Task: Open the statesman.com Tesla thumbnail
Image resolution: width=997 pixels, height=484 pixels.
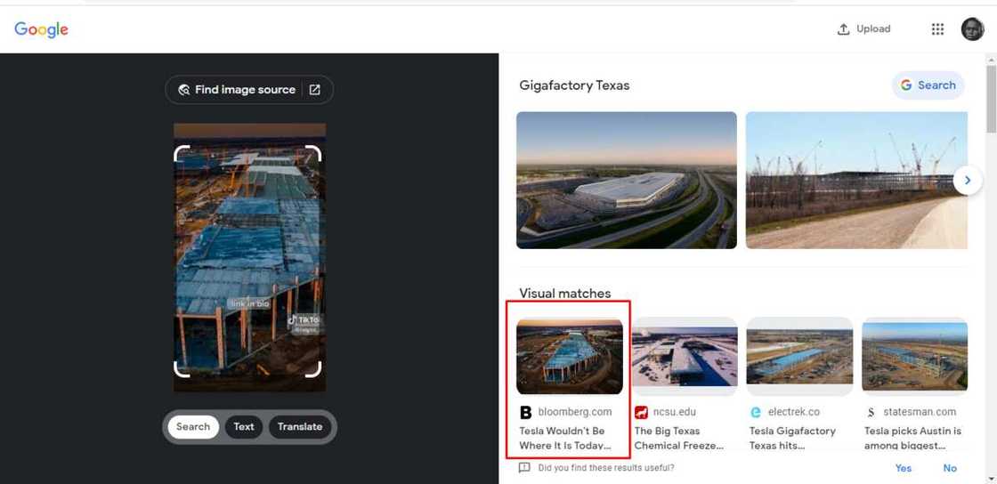Action: 914,357
